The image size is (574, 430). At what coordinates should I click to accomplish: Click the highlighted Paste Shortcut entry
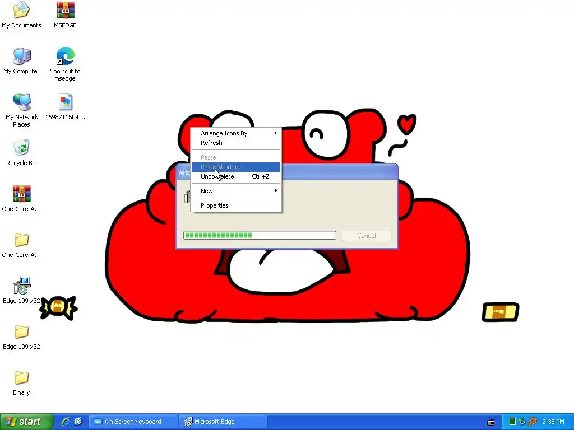tap(236, 167)
